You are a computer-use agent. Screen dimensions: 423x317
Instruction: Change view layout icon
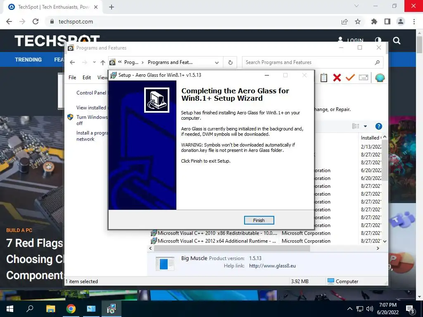(356, 126)
